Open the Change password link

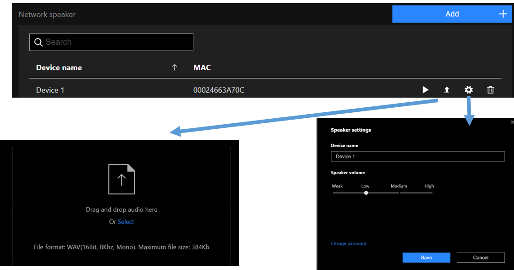348,243
